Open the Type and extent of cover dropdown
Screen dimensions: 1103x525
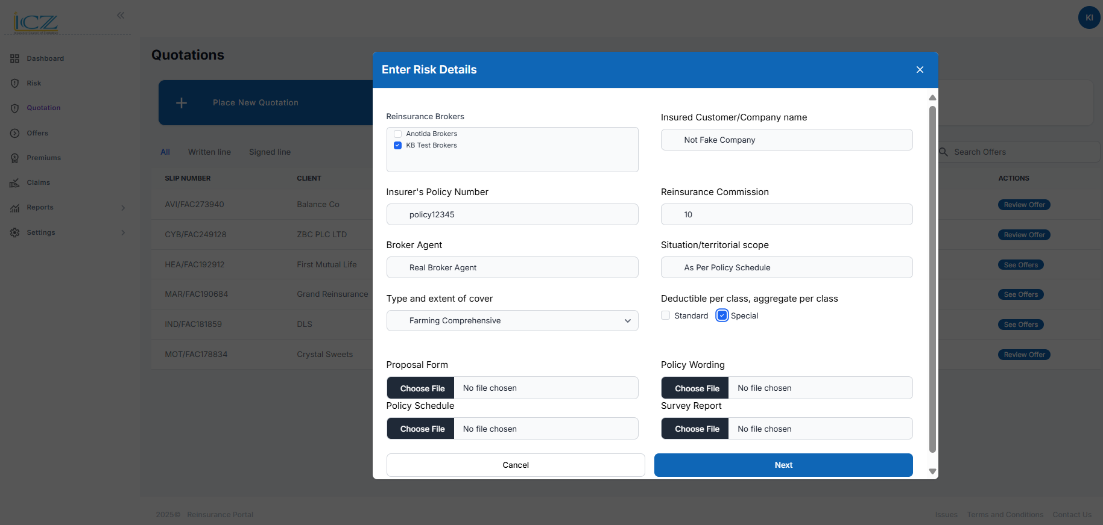(512, 321)
